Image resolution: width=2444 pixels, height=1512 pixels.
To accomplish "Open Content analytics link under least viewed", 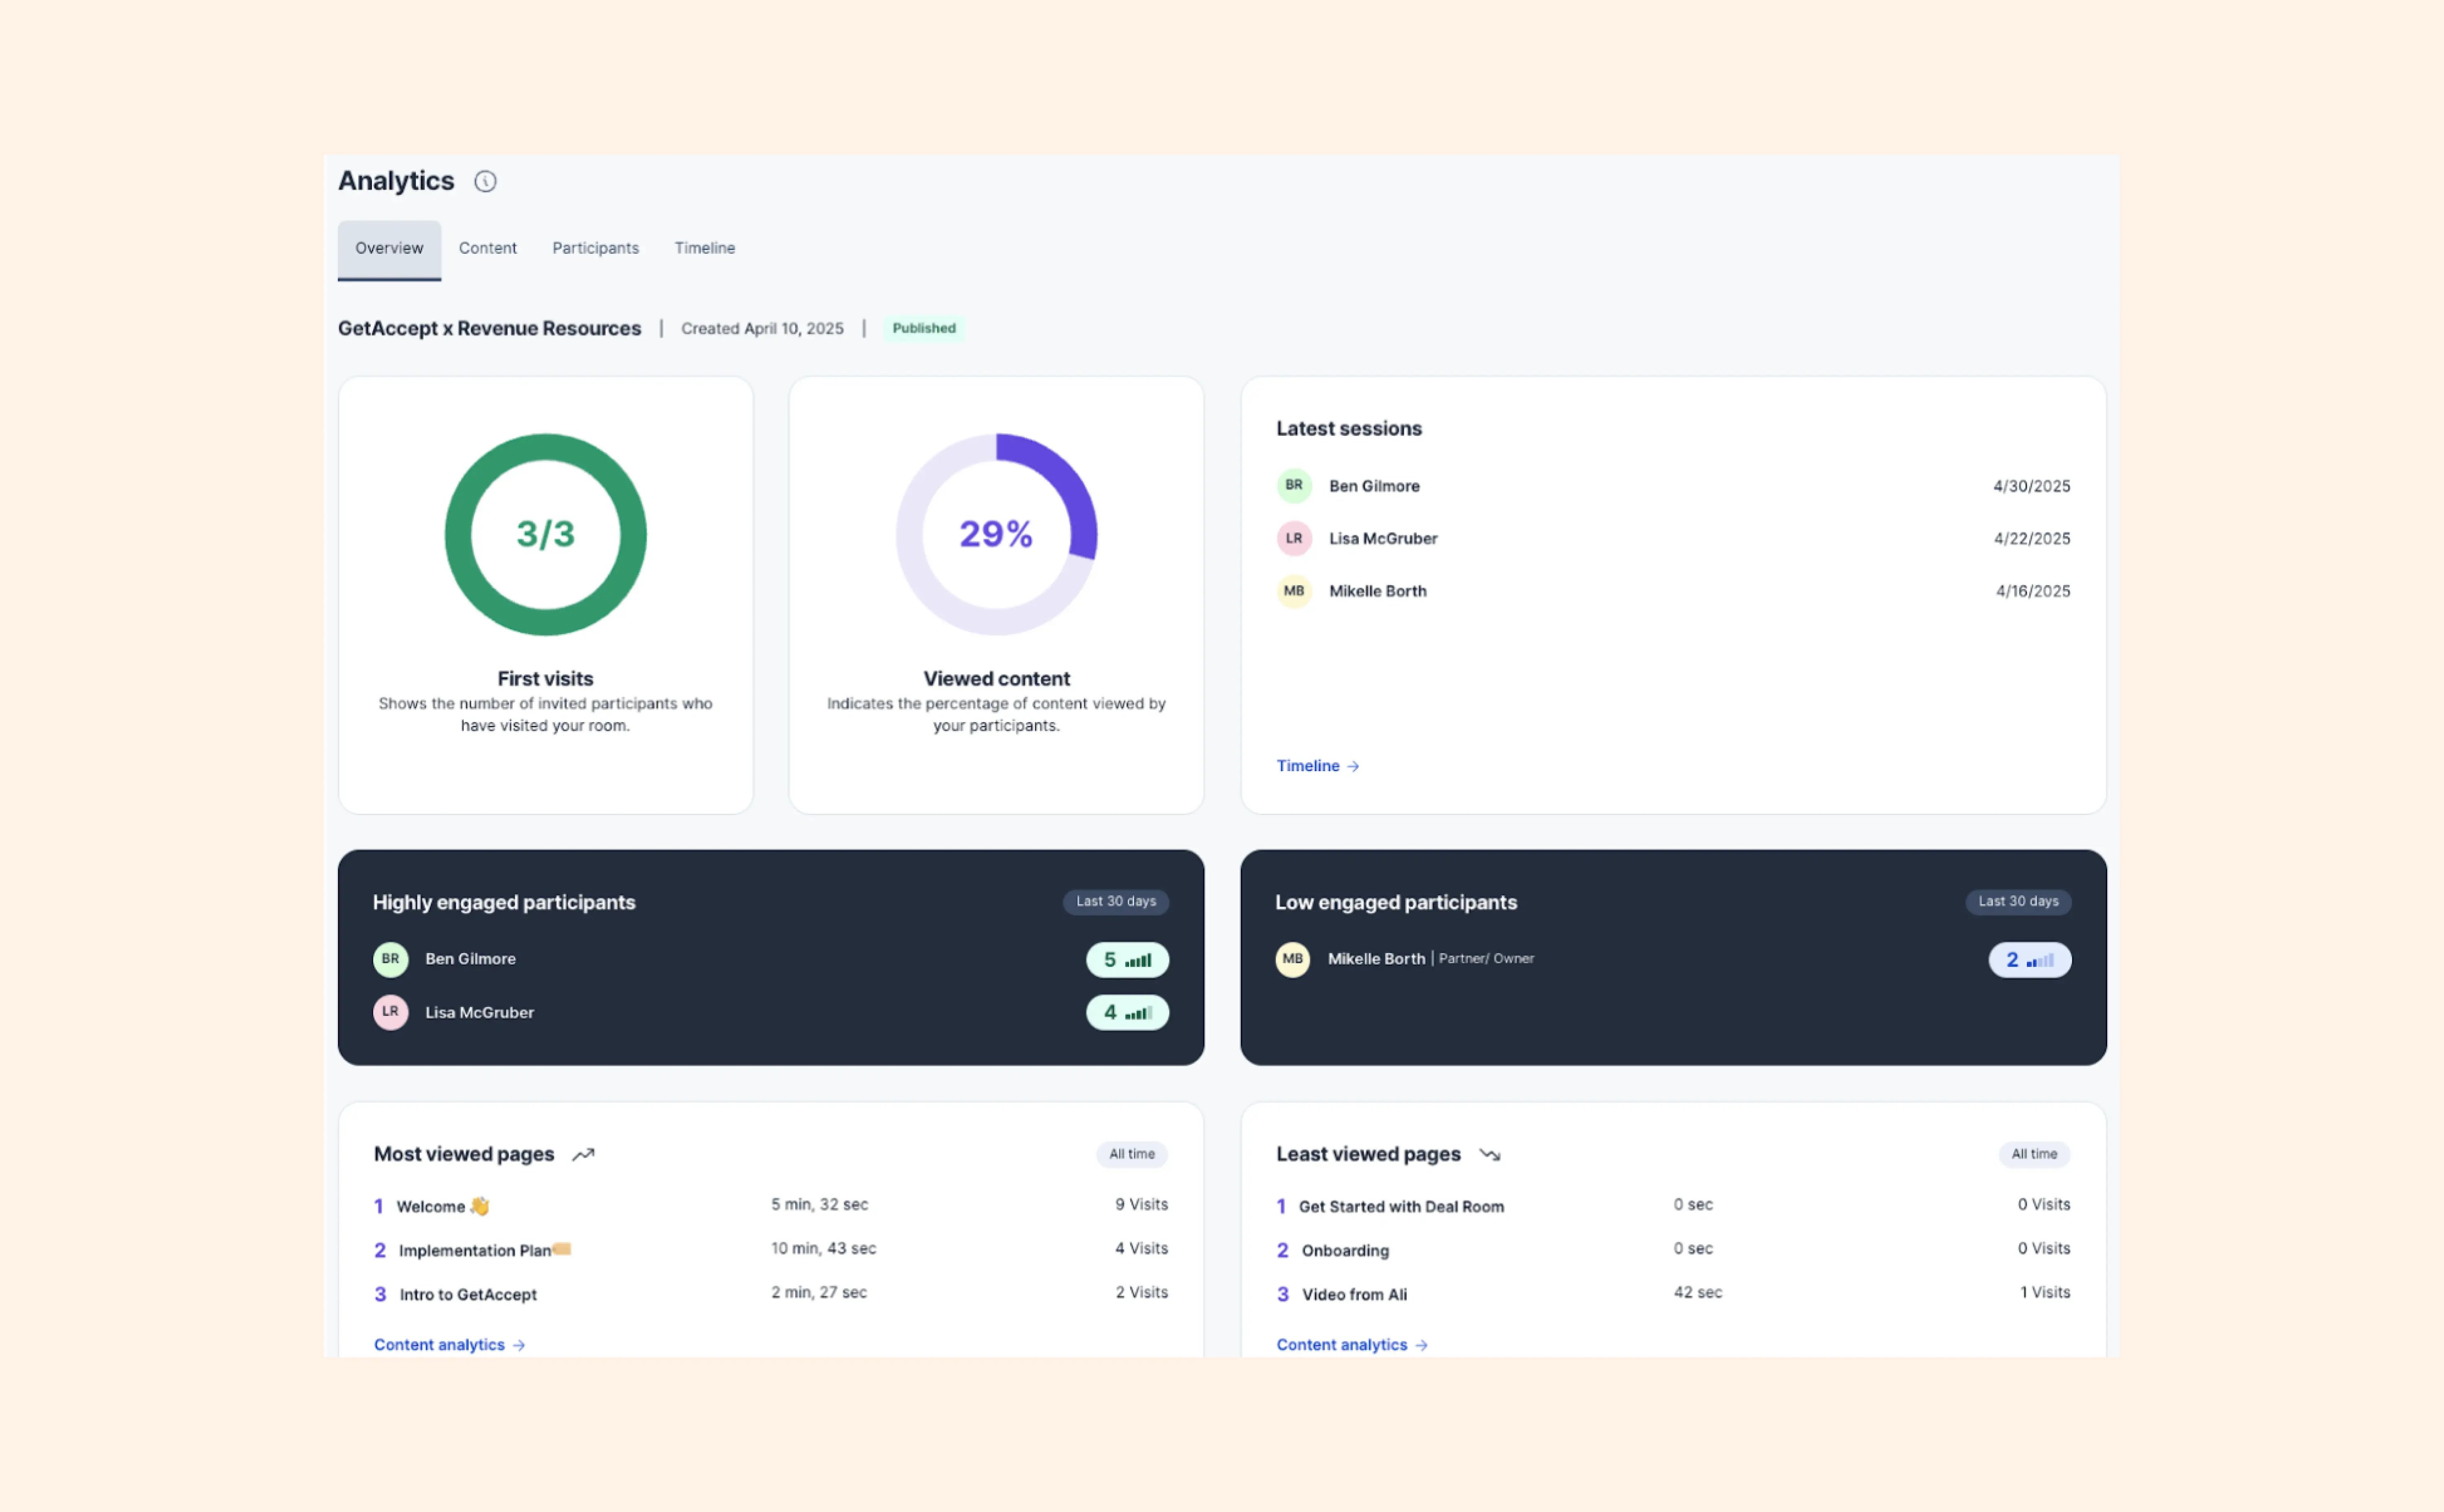I will [1352, 1345].
